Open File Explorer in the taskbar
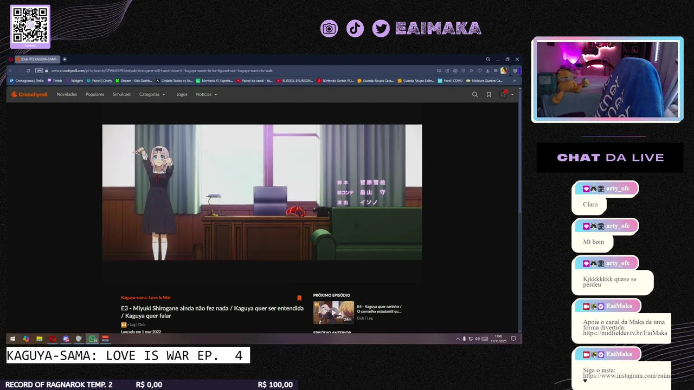The image size is (694, 390). click(39, 339)
